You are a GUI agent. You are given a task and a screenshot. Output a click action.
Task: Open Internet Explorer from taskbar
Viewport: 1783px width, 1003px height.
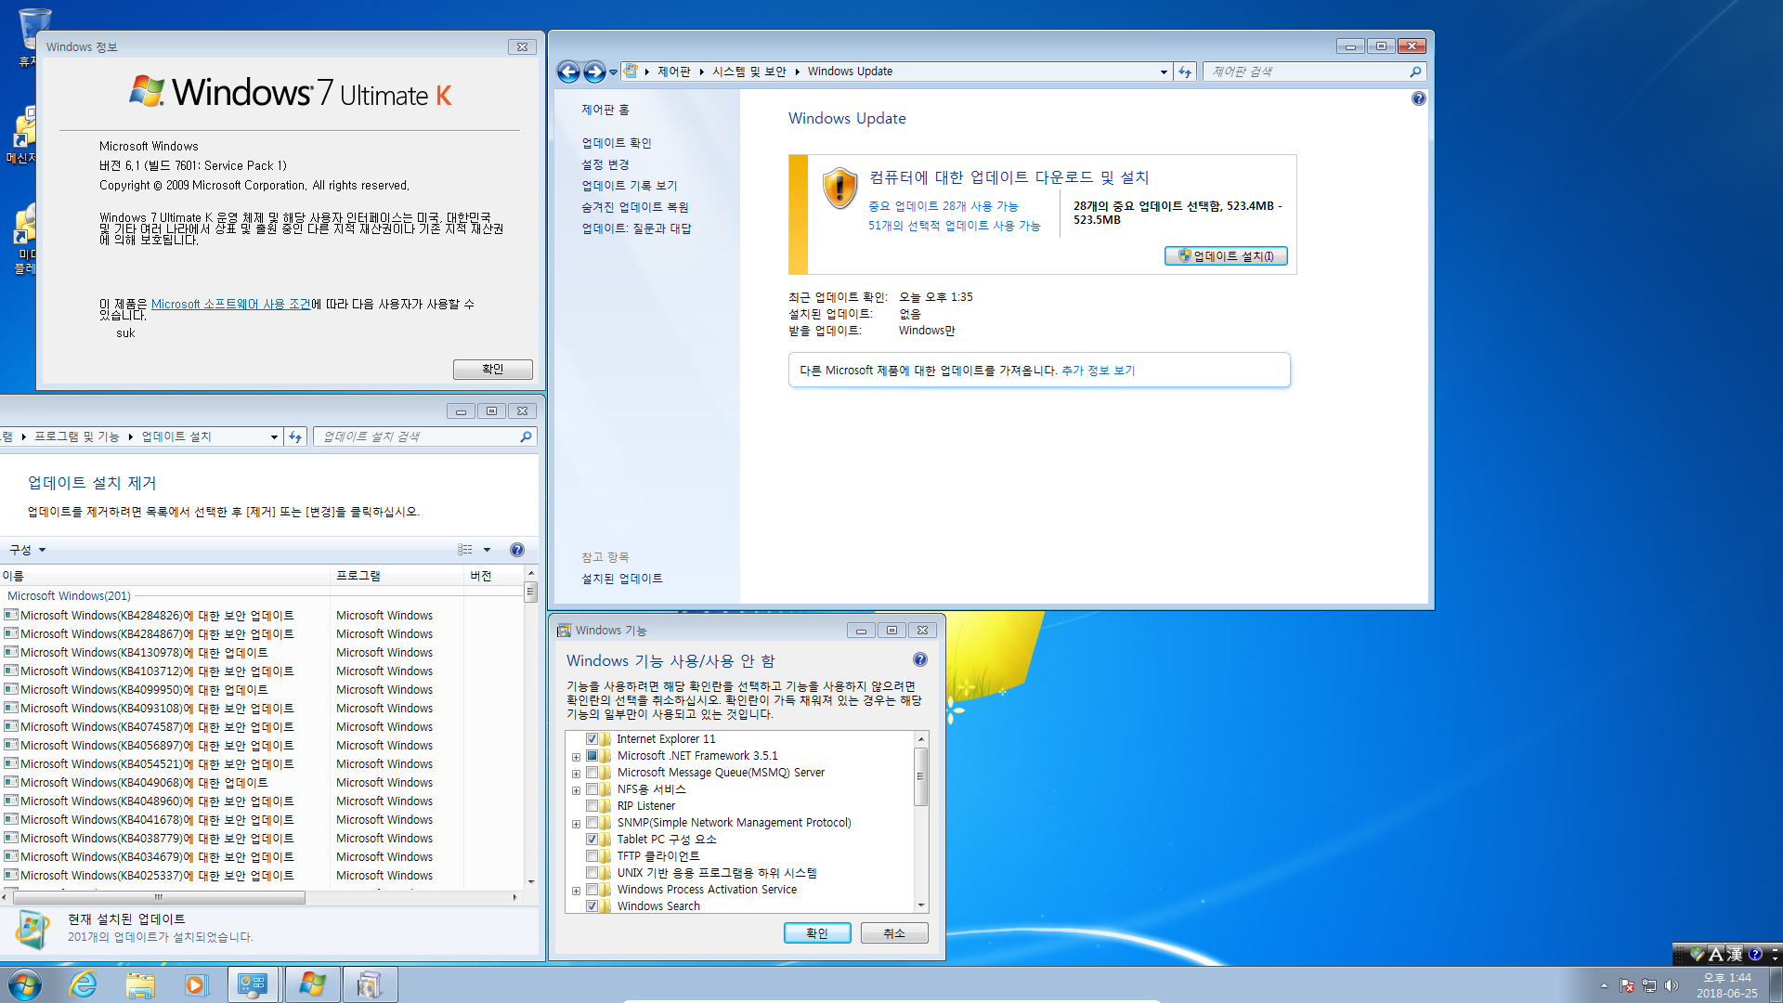(x=84, y=984)
